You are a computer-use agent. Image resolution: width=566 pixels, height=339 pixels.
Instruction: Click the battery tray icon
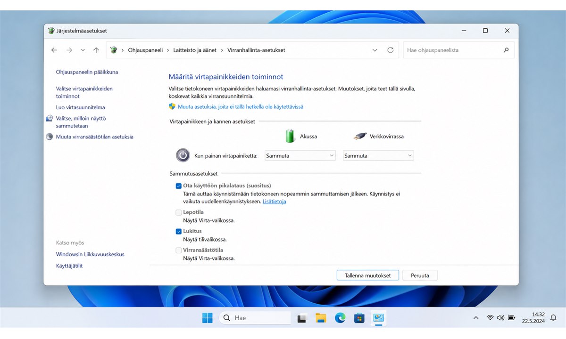512,318
